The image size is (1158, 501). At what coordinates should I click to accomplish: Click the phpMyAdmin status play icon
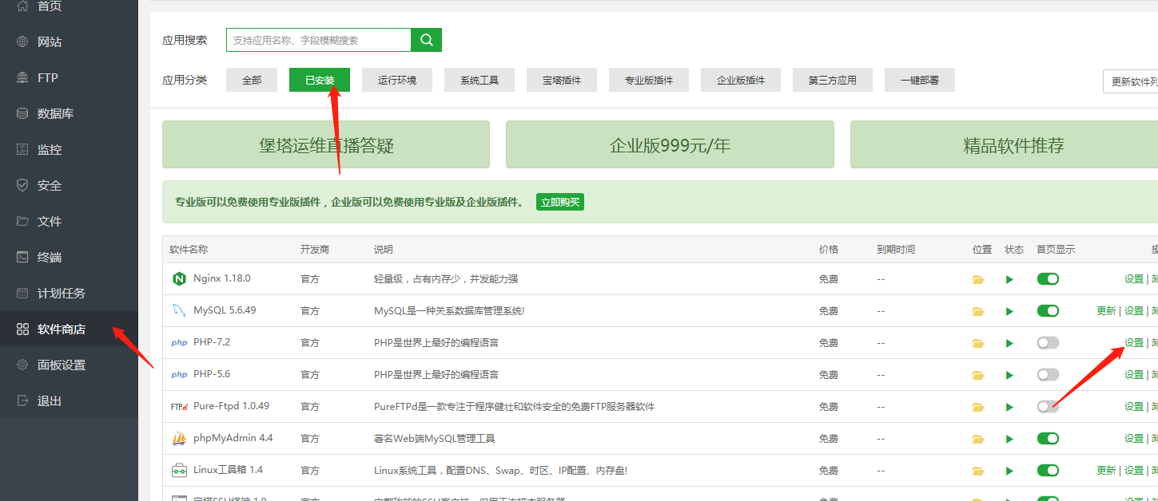pyautogui.click(x=1009, y=439)
